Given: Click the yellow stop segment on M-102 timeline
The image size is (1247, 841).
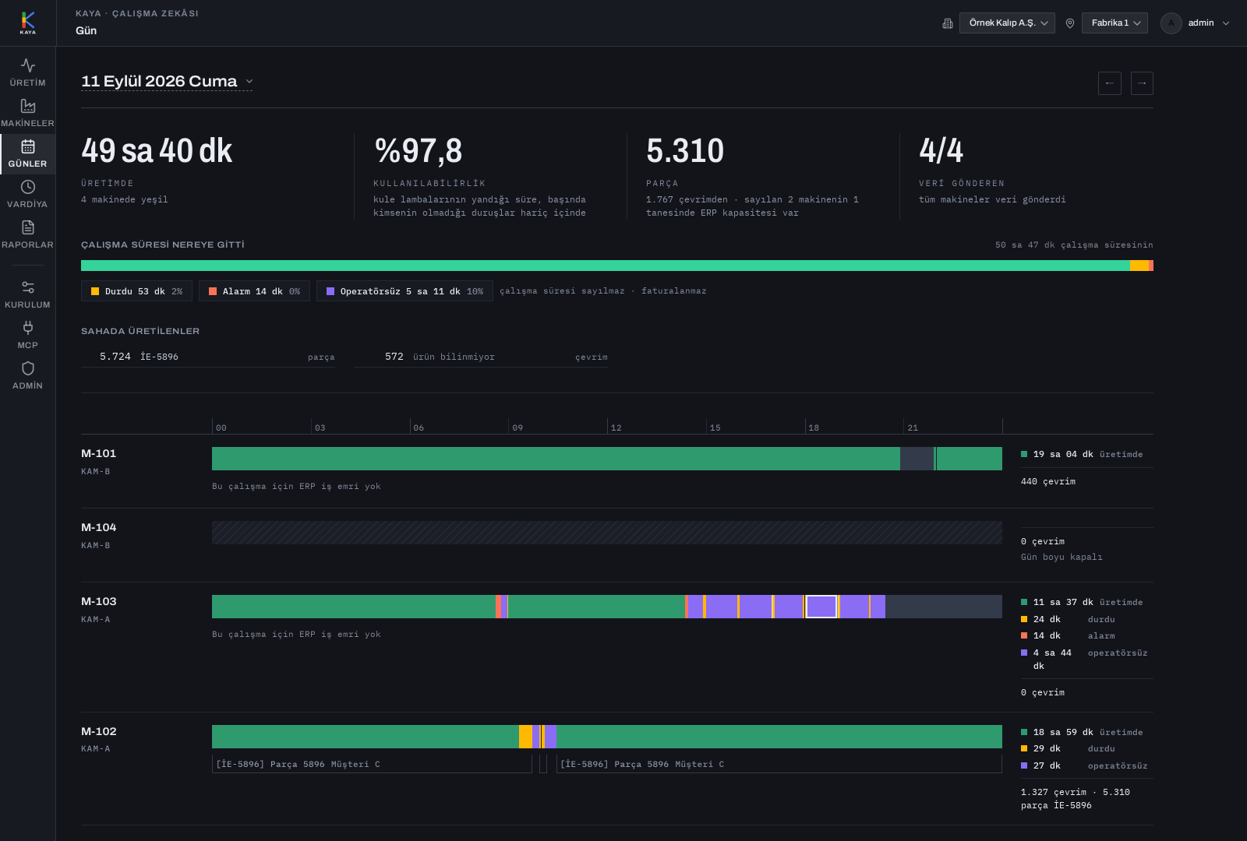Looking at the screenshot, I should tap(525, 737).
